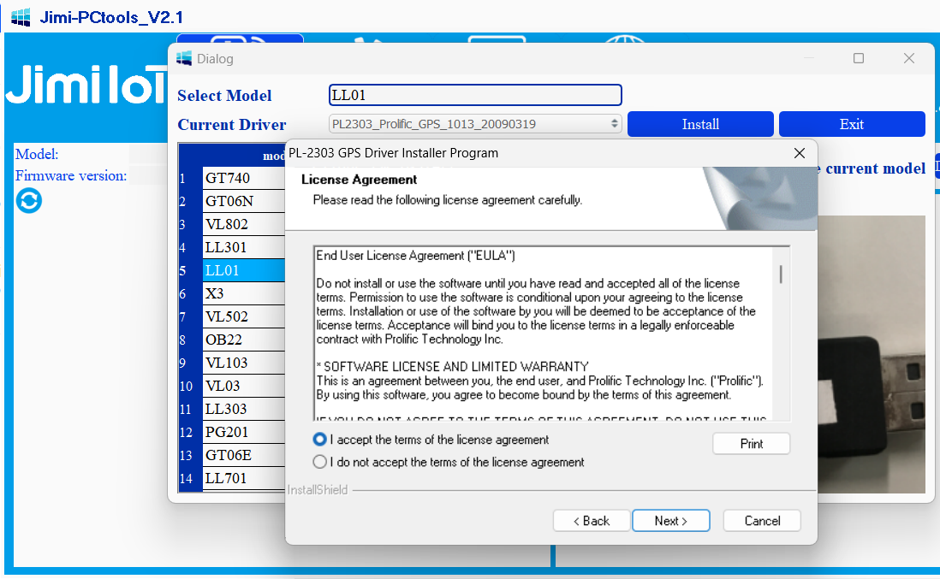Image resolution: width=940 pixels, height=579 pixels.
Task: Select model OB22 in list
Action: coord(243,340)
